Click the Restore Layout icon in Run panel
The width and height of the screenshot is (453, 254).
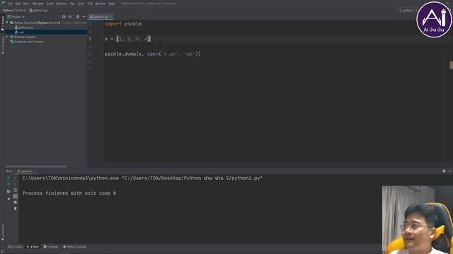pos(8,191)
